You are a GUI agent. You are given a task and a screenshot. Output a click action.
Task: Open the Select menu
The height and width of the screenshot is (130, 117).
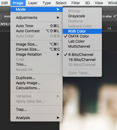click(61, 3)
